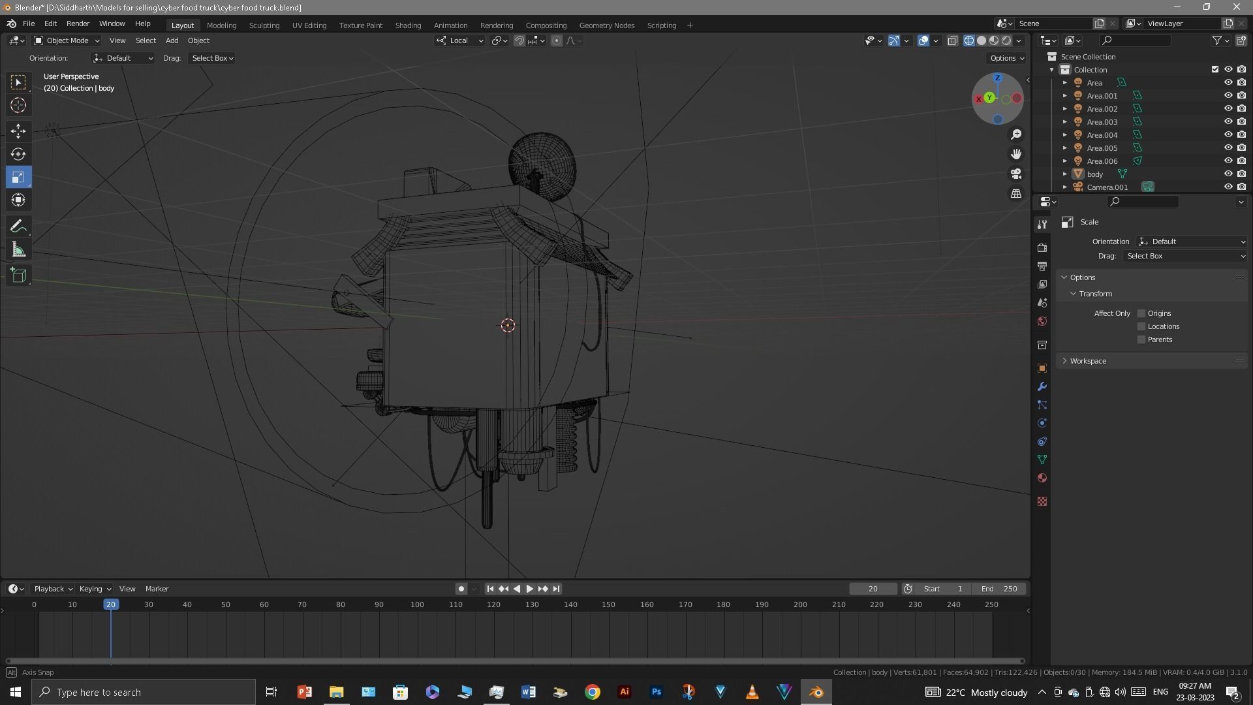Enable Affect Only Origins checkbox

[1141, 313]
